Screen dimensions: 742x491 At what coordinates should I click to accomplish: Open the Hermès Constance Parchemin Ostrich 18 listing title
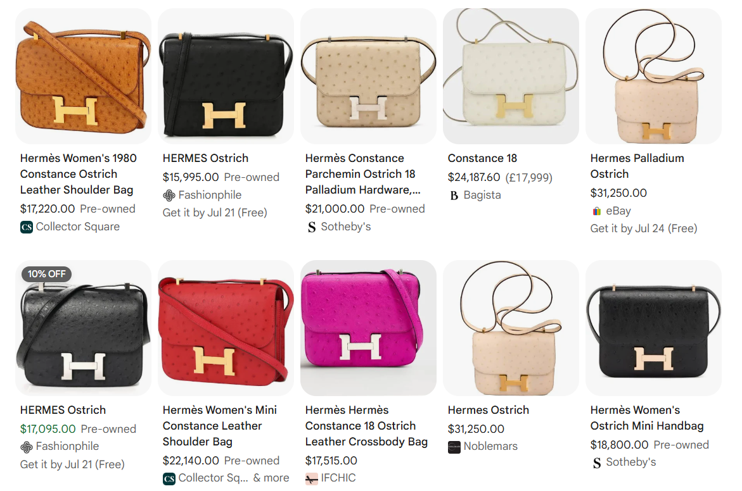[362, 174]
